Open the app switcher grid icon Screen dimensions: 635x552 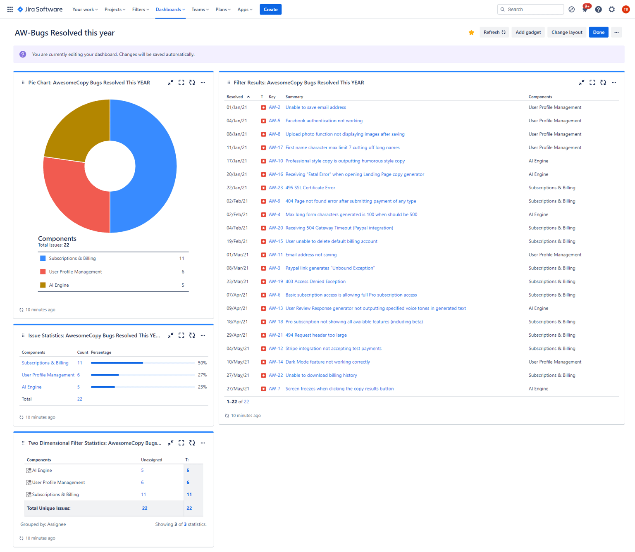[x=10, y=9]
